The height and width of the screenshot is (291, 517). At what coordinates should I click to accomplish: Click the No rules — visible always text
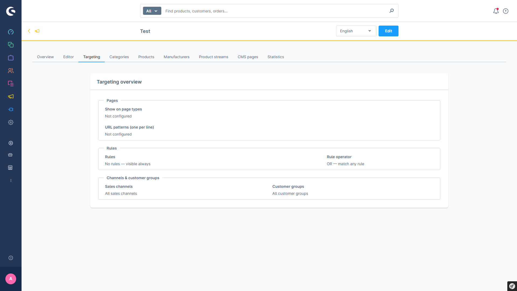click(128, 164)
